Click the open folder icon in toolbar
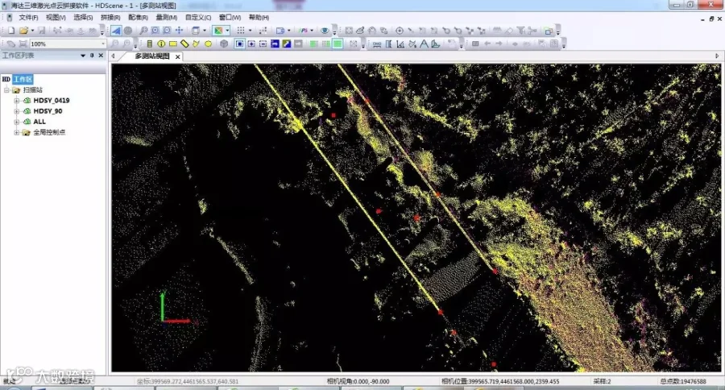 [x=24, y=31]
